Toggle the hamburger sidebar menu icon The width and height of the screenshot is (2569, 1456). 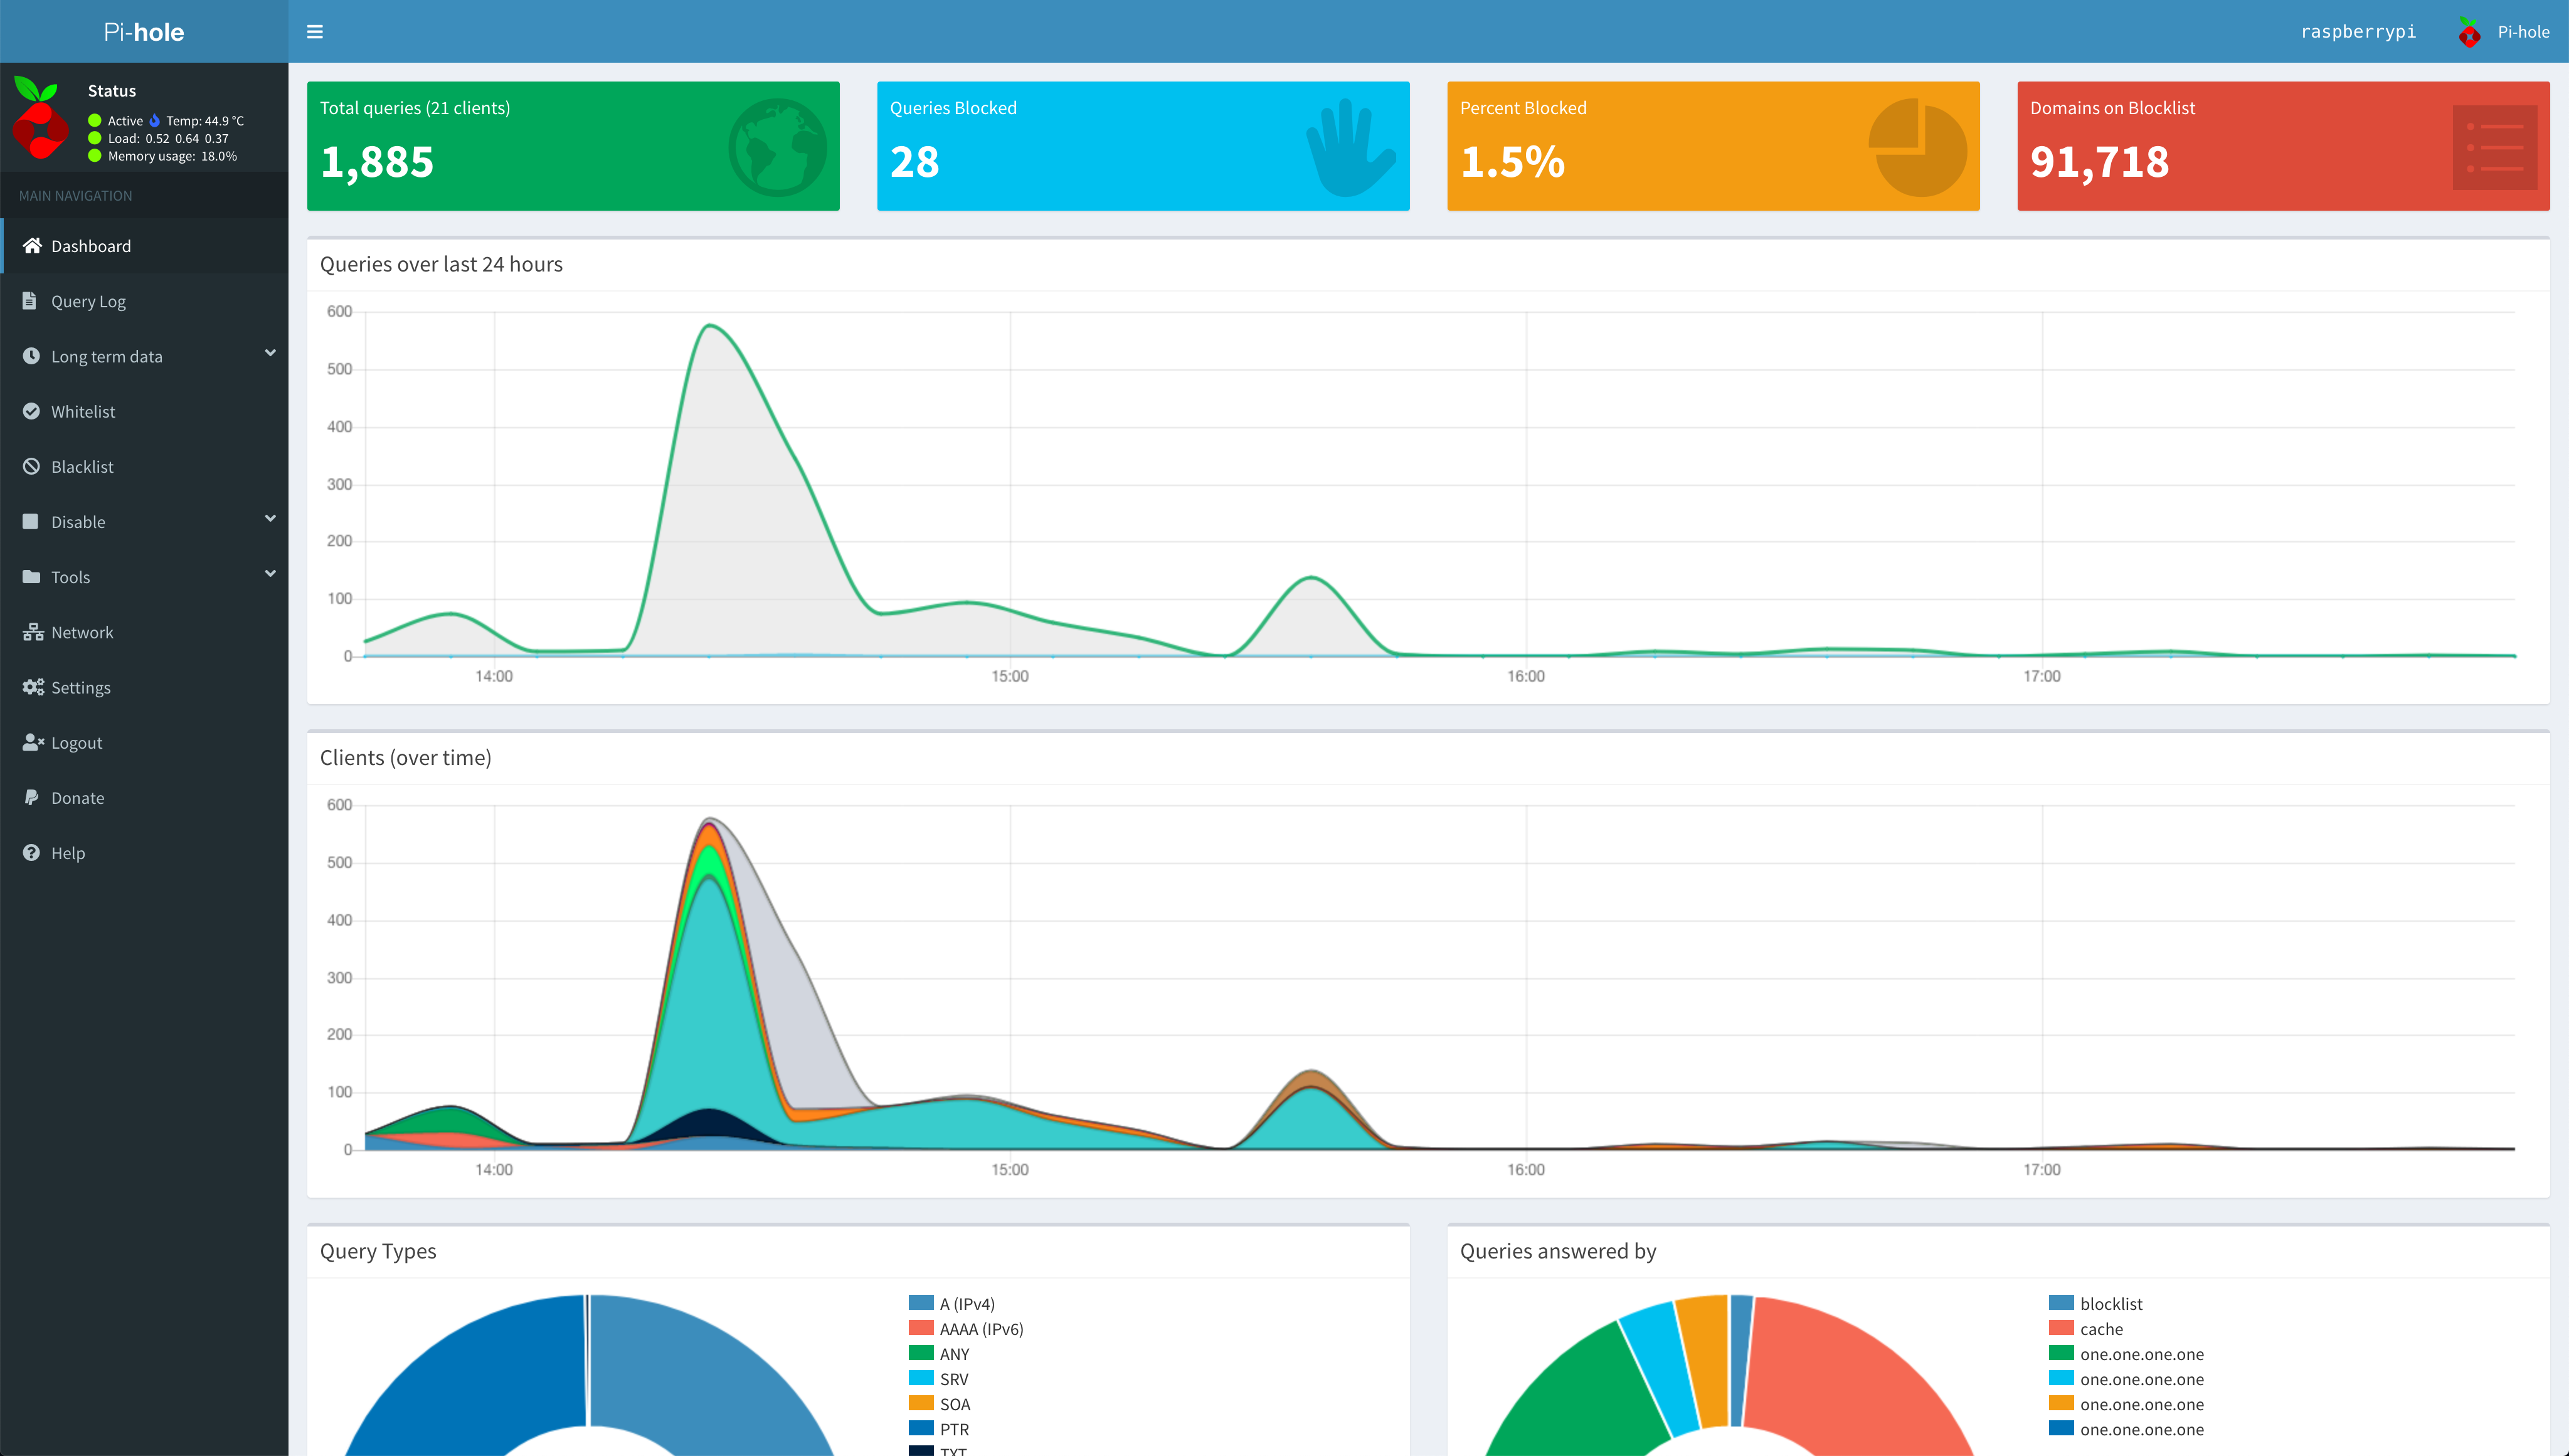(315, 32)
